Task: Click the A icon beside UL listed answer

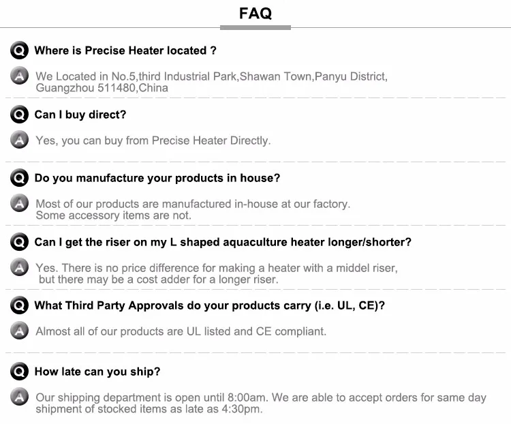Action: coord(19,331)
